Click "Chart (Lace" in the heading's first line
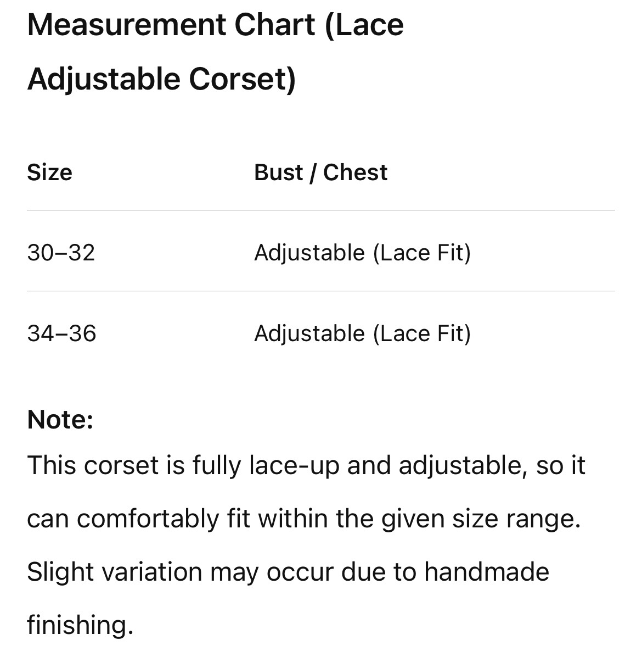The height and width of the screenshot is (651, 642). click(319, 25)
